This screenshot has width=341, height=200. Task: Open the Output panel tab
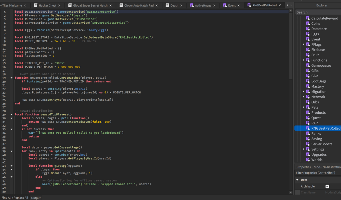coord(36,198)
